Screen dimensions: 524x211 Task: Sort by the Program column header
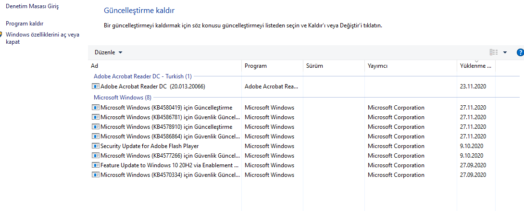255,66
